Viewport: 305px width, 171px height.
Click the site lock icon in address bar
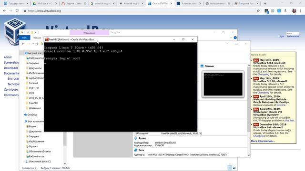point(25,11)
